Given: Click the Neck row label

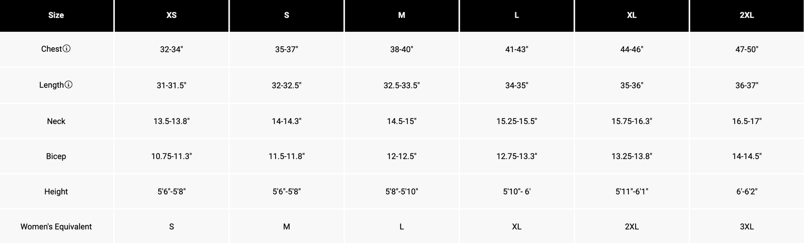Looking at the screenshot, I should click(x=56, y=121).
